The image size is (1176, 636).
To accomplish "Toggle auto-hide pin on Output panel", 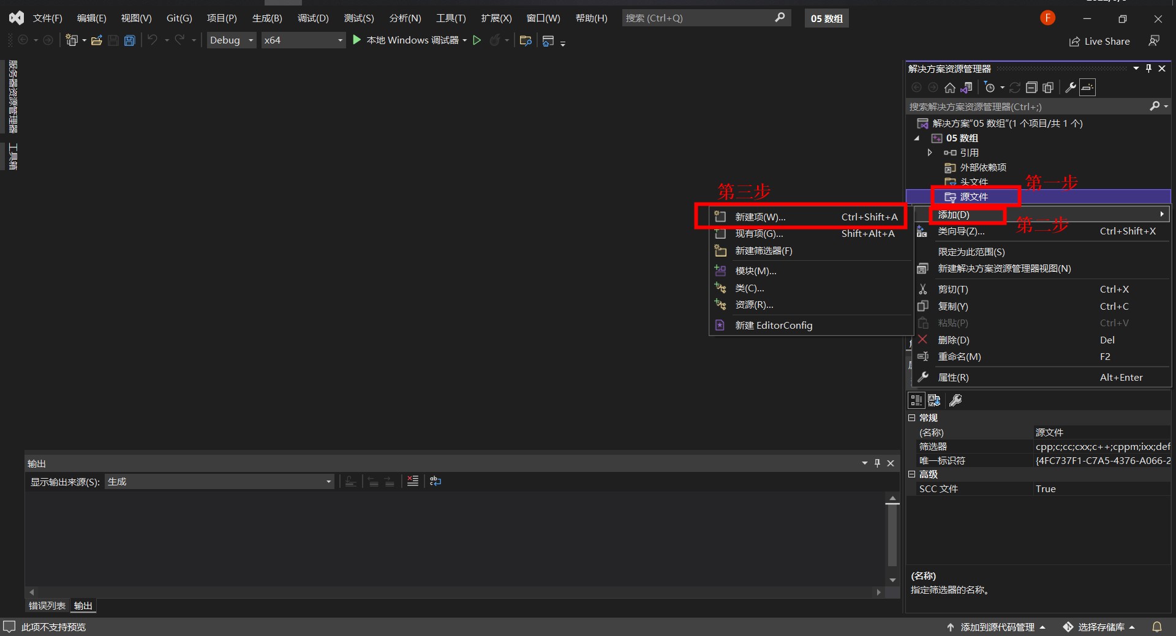I will 877,463.
